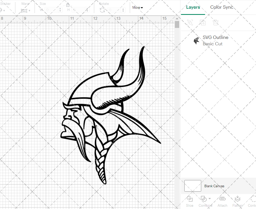Screen dimensions: 256x209
Task: Click the Attach paperclip icon
Action: (x=222, y=199)
